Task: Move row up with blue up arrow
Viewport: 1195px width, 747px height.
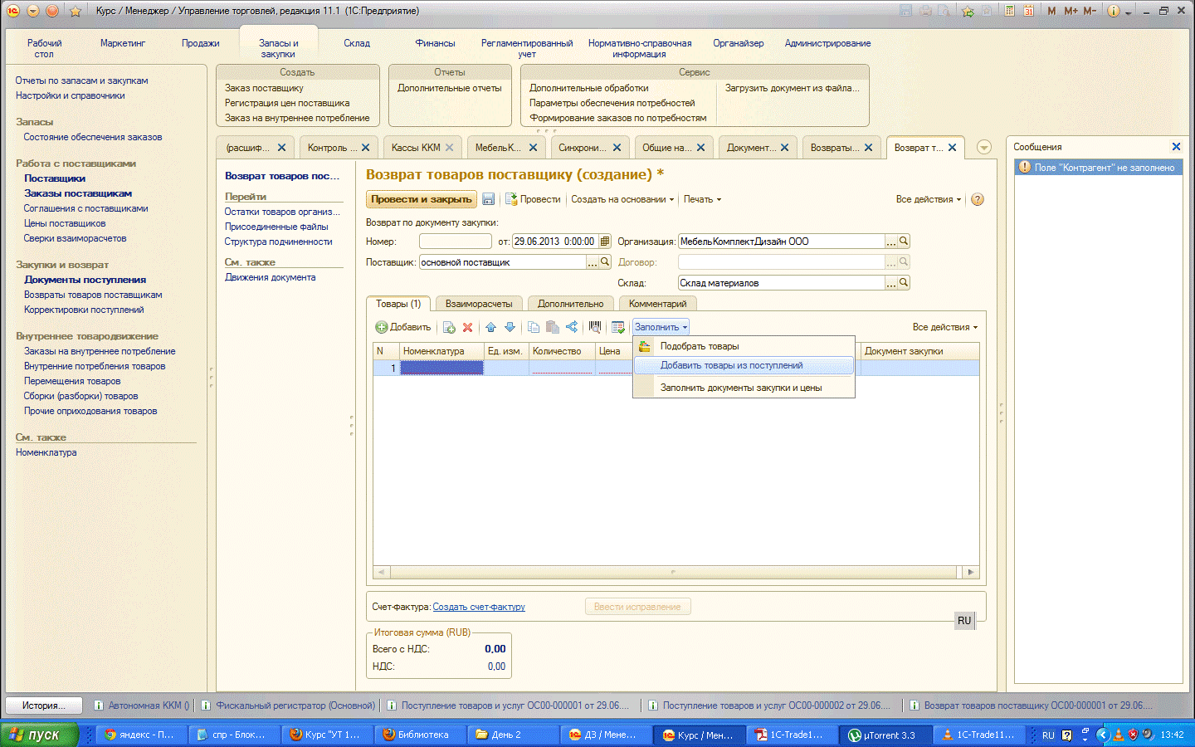Action: pos(490,327)
